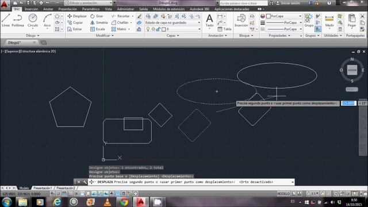Choose the Simetría mirror tool

(x=99, y=22)
